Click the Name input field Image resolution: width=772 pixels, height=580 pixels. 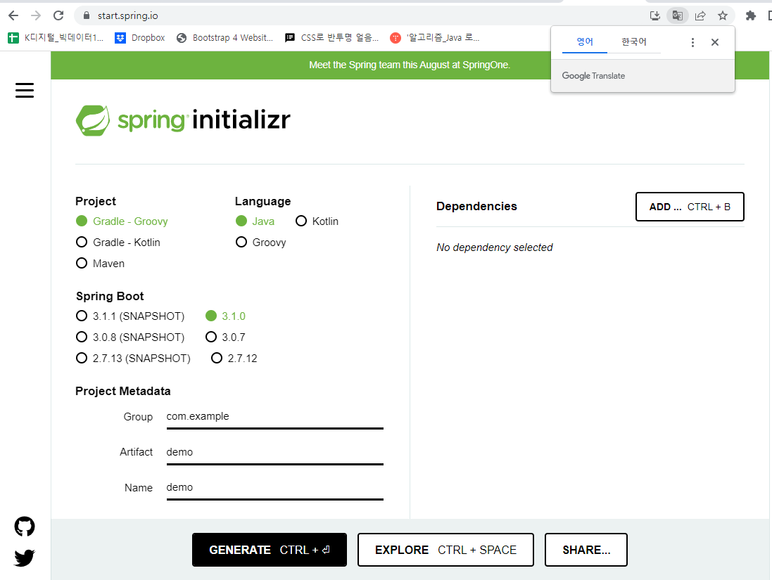point(274,487)
